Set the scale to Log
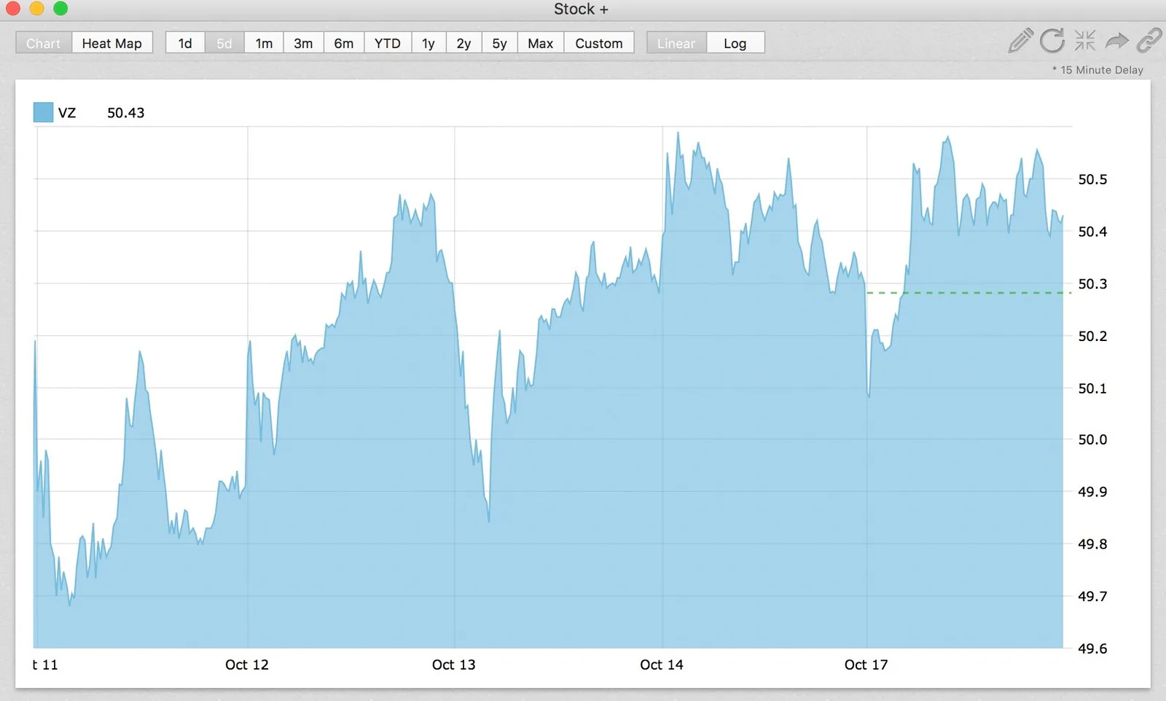This screenshot has width=1166, height=701. pos(735,43)
